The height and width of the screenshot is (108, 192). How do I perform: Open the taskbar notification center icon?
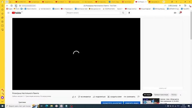coord(189,106)
